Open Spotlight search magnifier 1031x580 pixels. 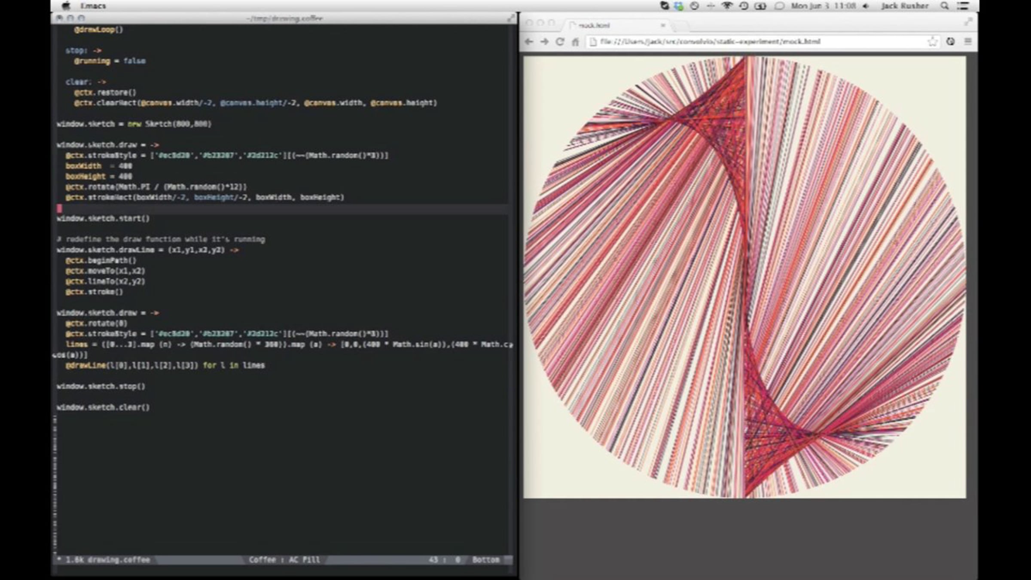point(945,6)
